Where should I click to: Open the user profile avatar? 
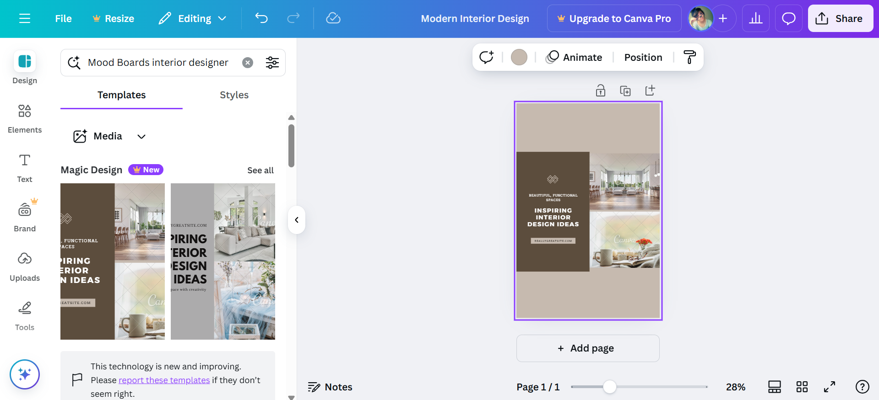pos(700,18)
